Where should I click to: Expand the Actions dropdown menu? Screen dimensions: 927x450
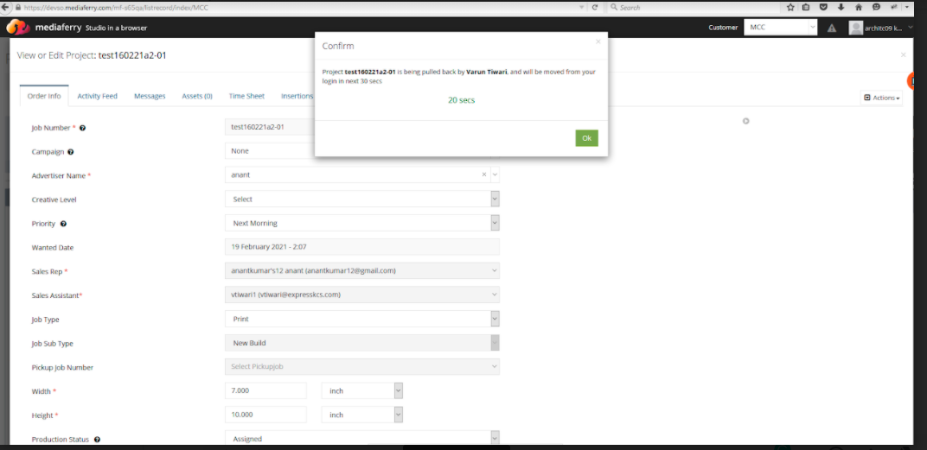coord(881,98)
